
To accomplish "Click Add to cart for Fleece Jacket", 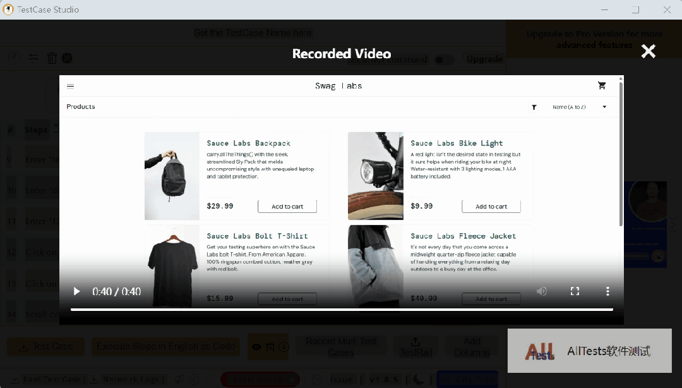I will coord(491,299).
